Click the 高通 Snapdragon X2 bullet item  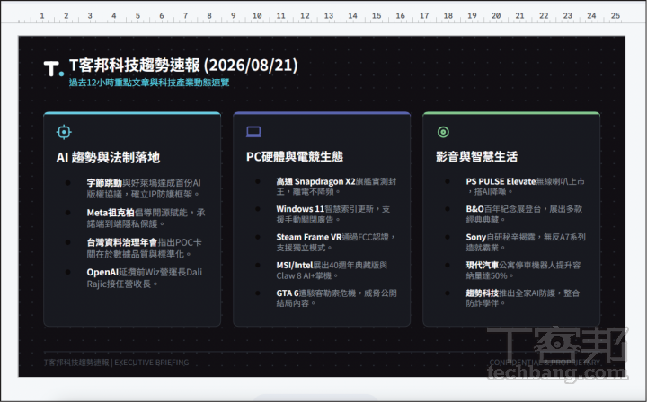336,187
